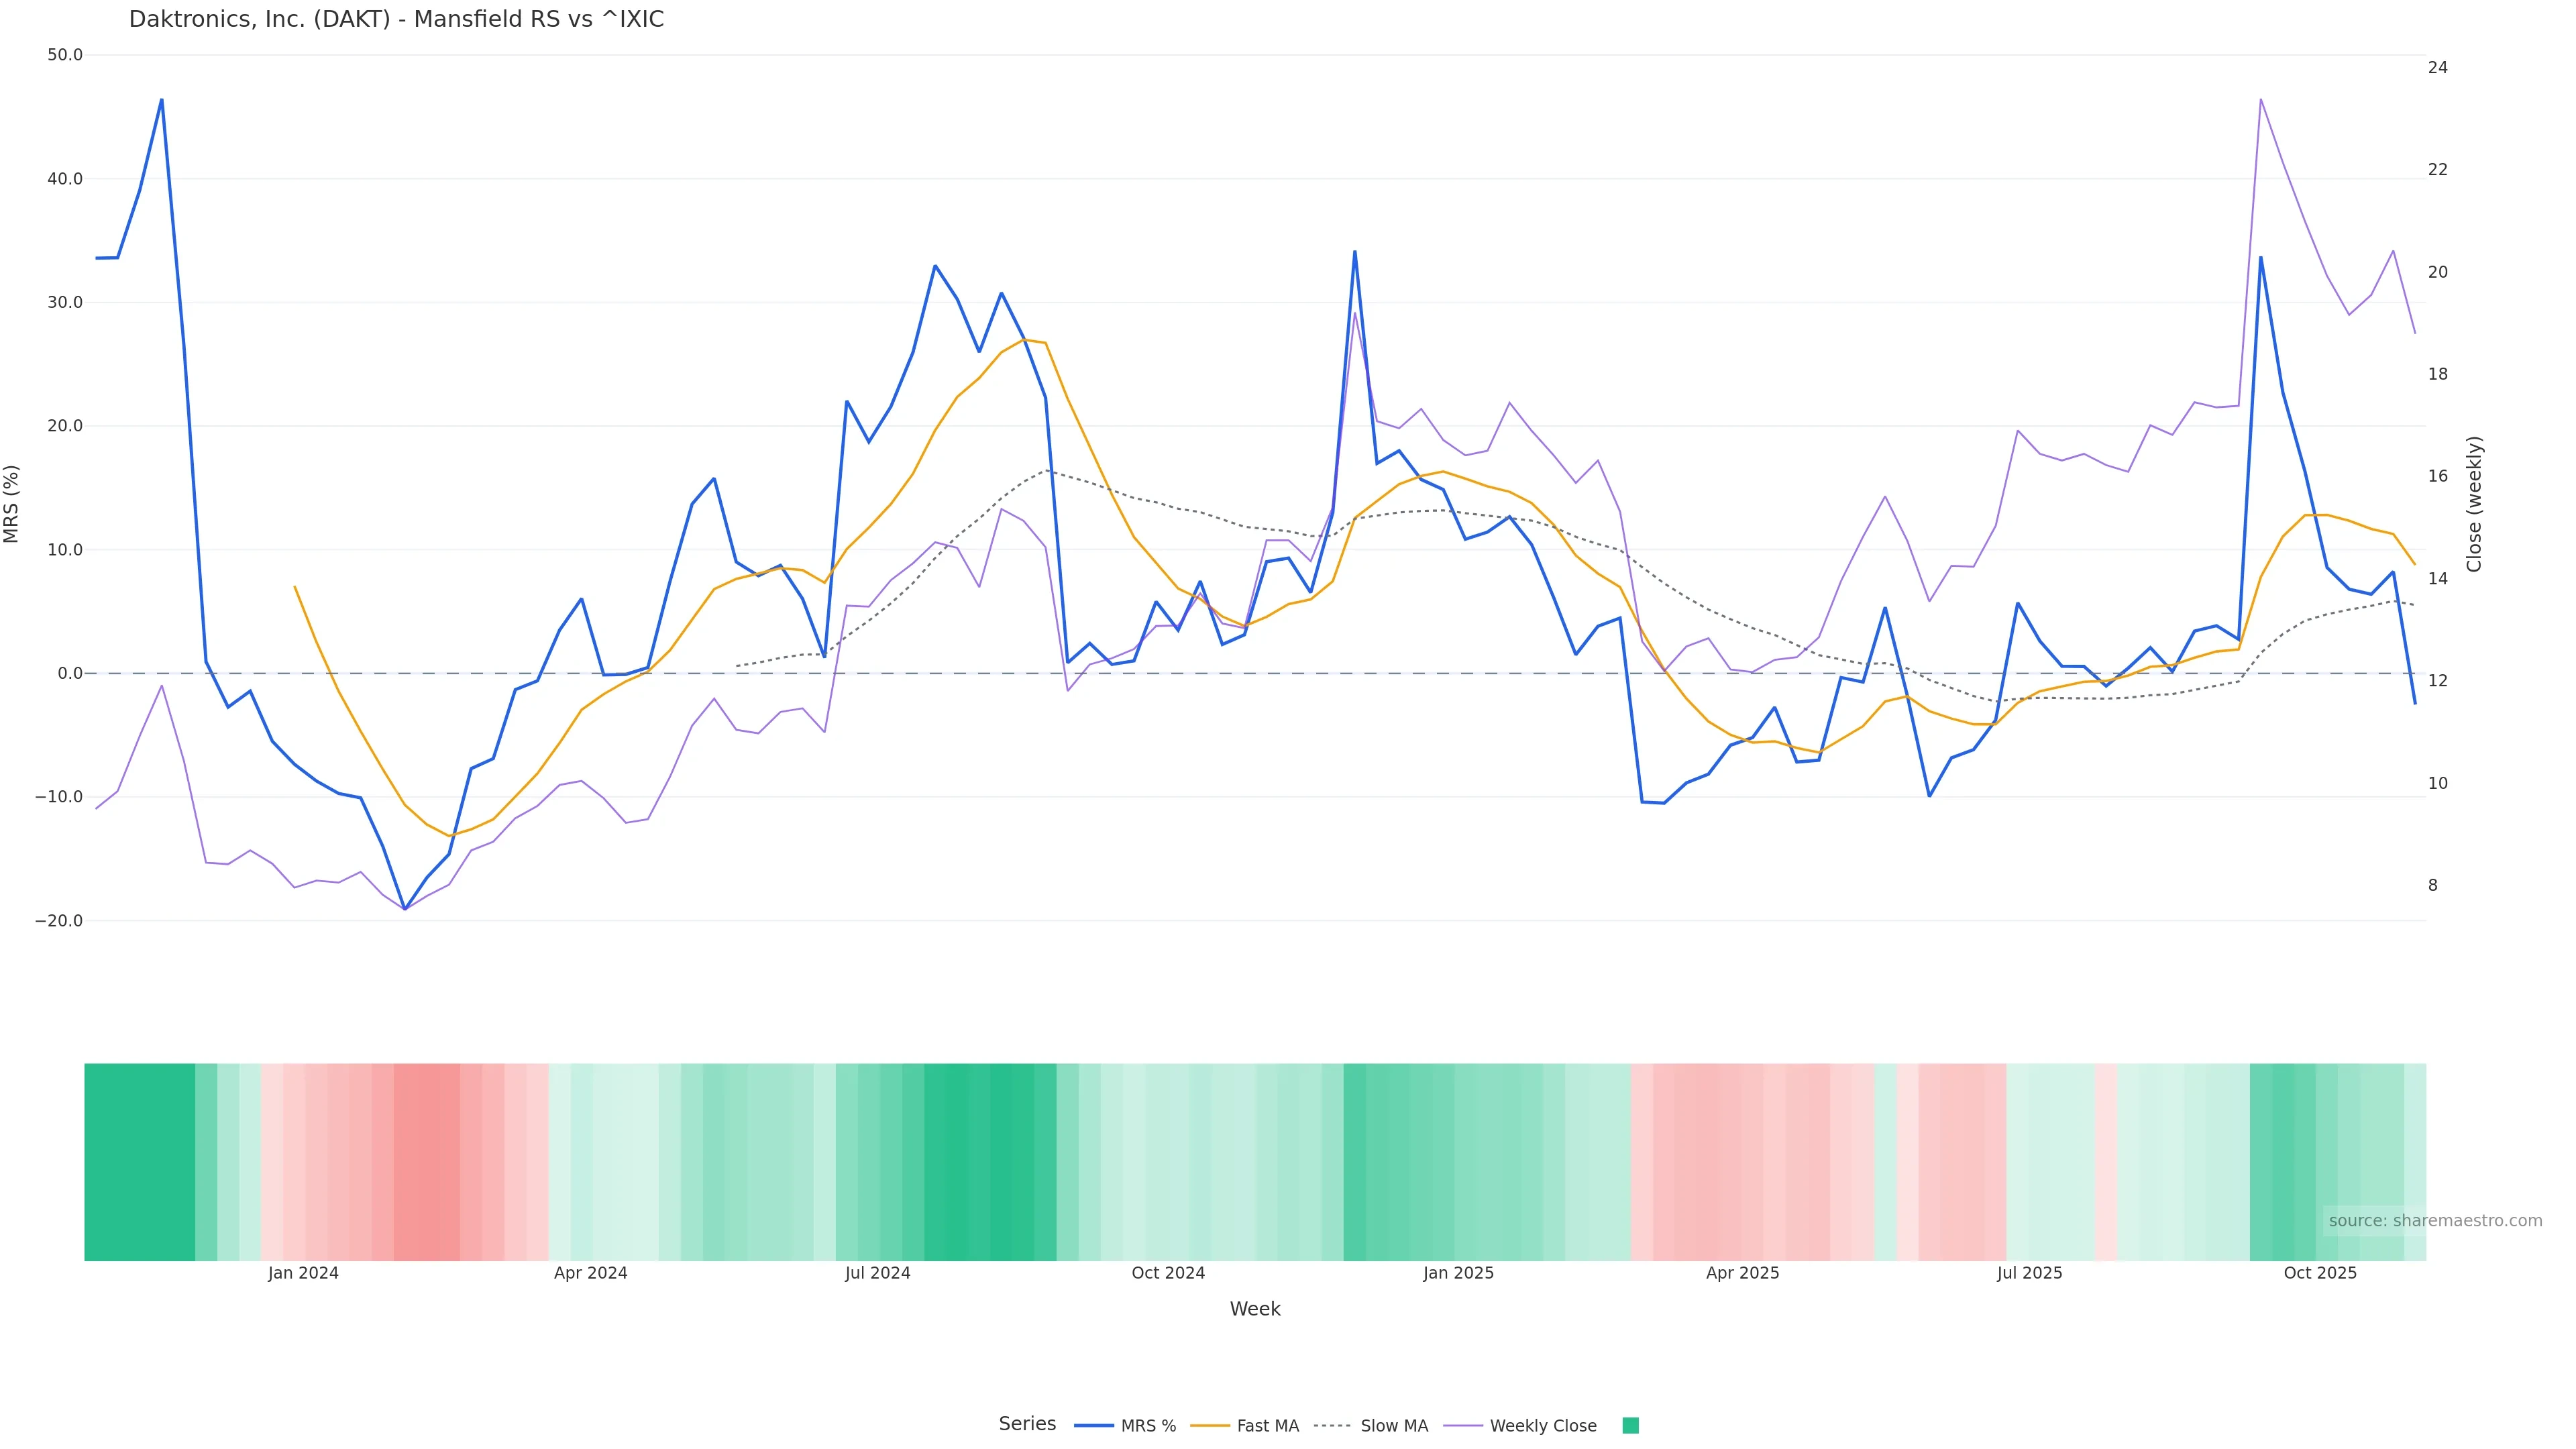Click the Series legend title
Screen dimensions: 2576x1449
(x=1027, y=1424)
